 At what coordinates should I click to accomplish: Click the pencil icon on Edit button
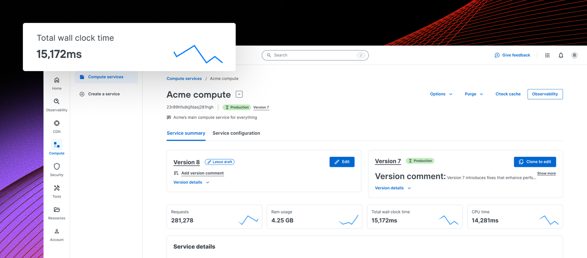pyautogui.click(x=337, y=162)
